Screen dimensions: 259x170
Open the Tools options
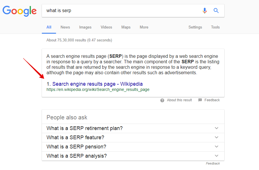[x=215, y=27]
